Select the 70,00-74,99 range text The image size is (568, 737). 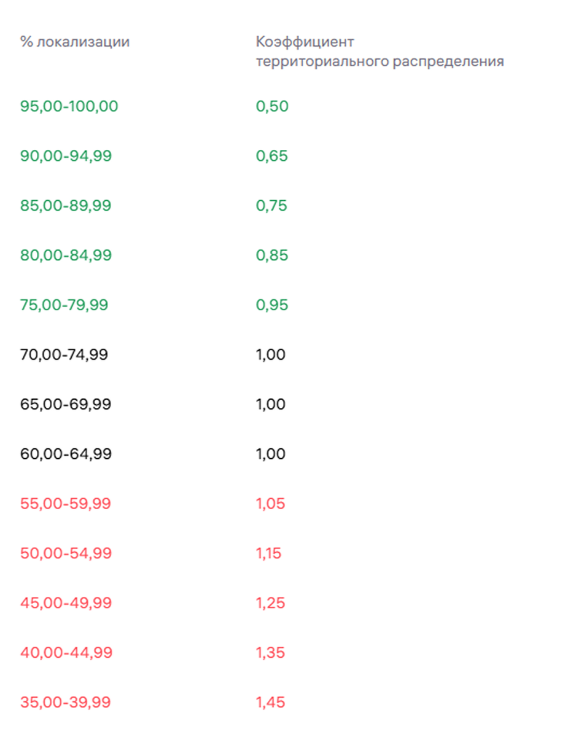pyautogui.click(x=64, y=355)
